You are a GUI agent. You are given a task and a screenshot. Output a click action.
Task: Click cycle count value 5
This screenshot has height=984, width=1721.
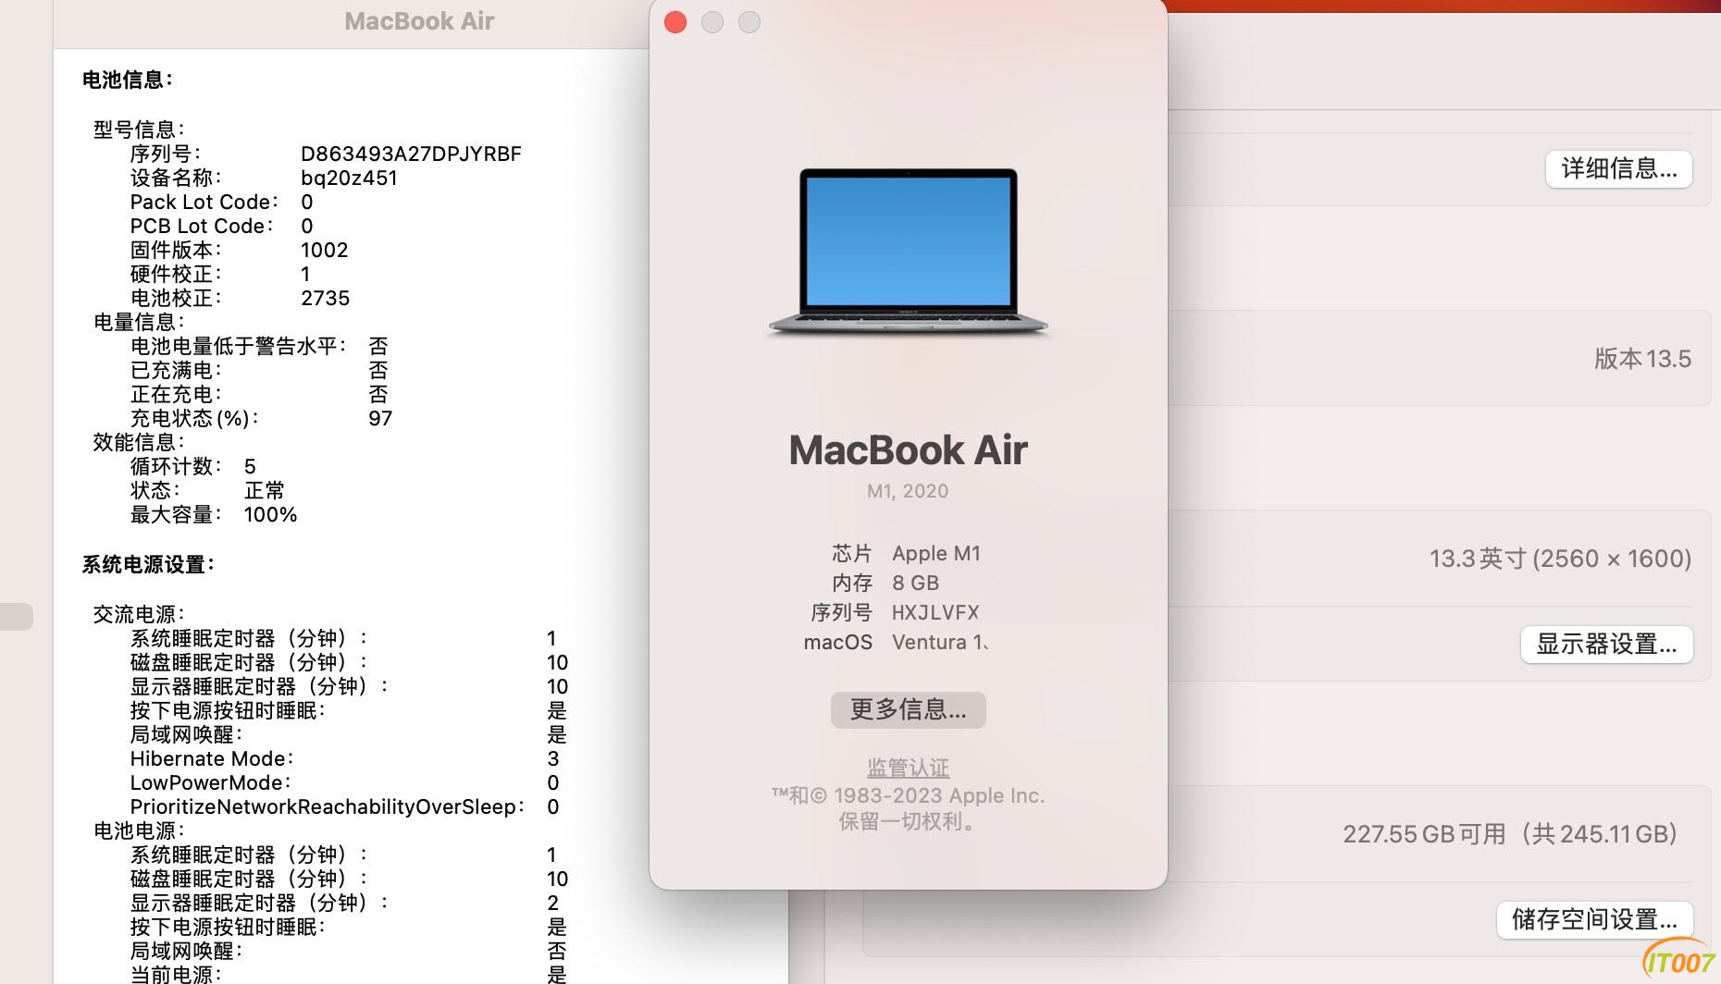250,466
